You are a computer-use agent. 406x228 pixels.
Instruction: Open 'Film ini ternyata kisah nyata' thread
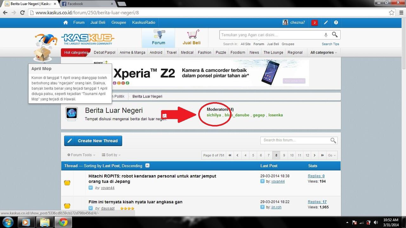135,202
